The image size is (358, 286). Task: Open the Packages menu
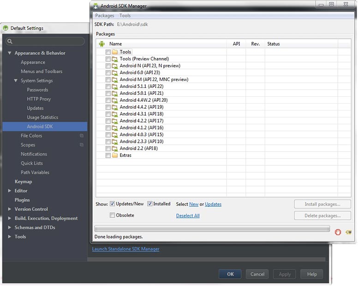pyautogui.click(x=105, y=16)
